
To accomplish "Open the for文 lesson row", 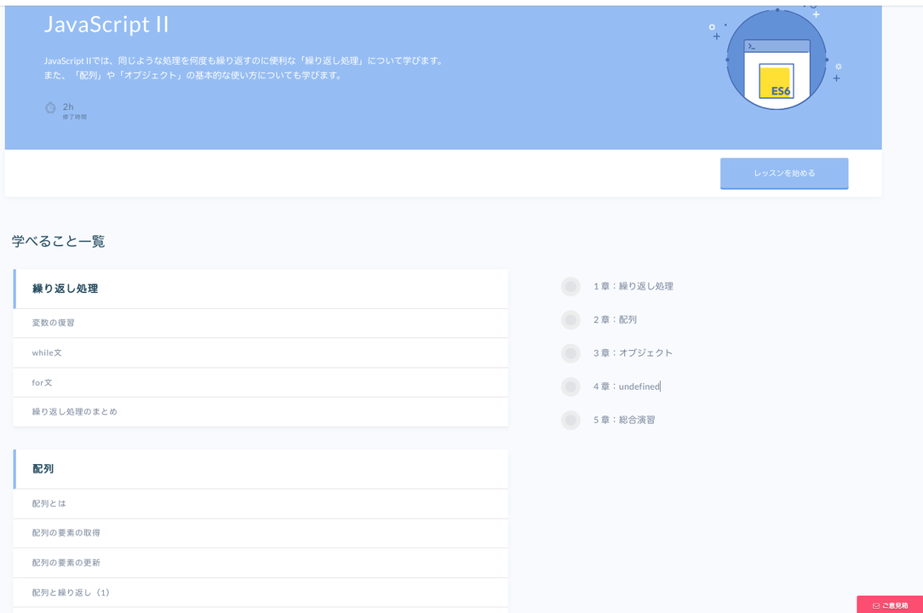I will [261, 383].
